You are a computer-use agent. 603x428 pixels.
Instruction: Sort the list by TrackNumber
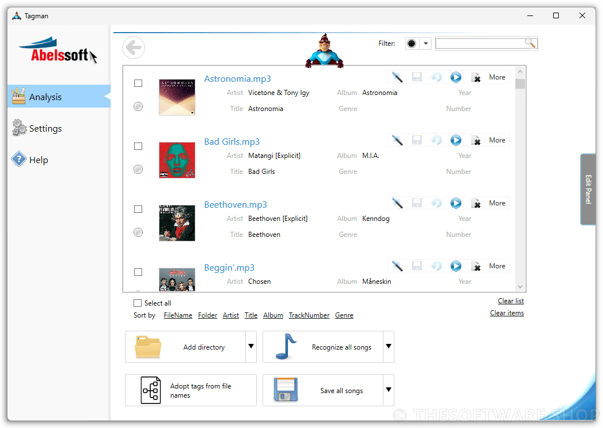tap(309, 315)
